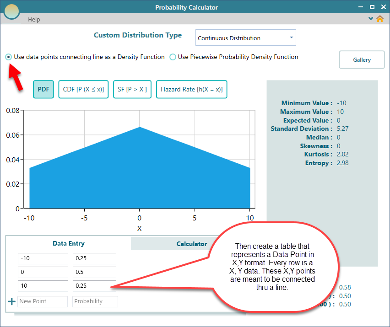Click the New Point input field
Screen dimensions: 390x327
click(43, 301)
